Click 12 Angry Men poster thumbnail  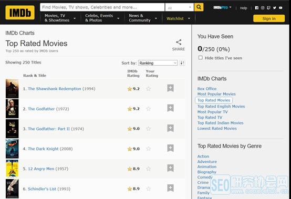click(x=12, y=169)
